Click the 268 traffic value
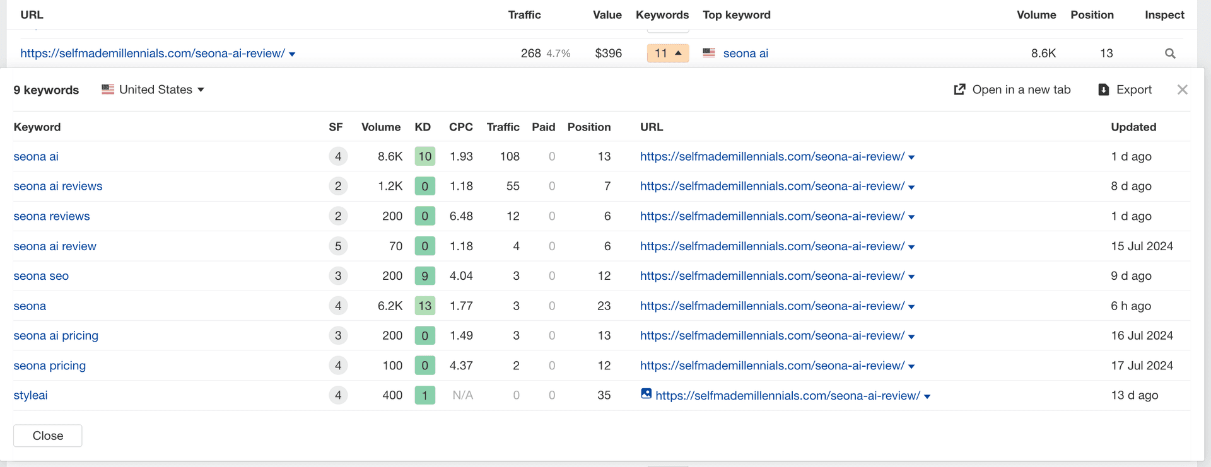The image size is (1211, 467). [530, 53]
